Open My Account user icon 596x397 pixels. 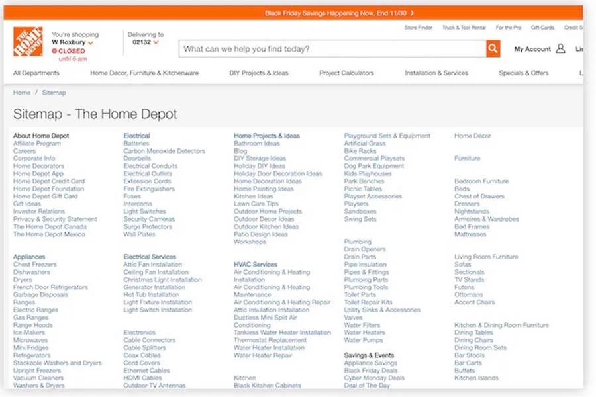(x=560, y=48)
